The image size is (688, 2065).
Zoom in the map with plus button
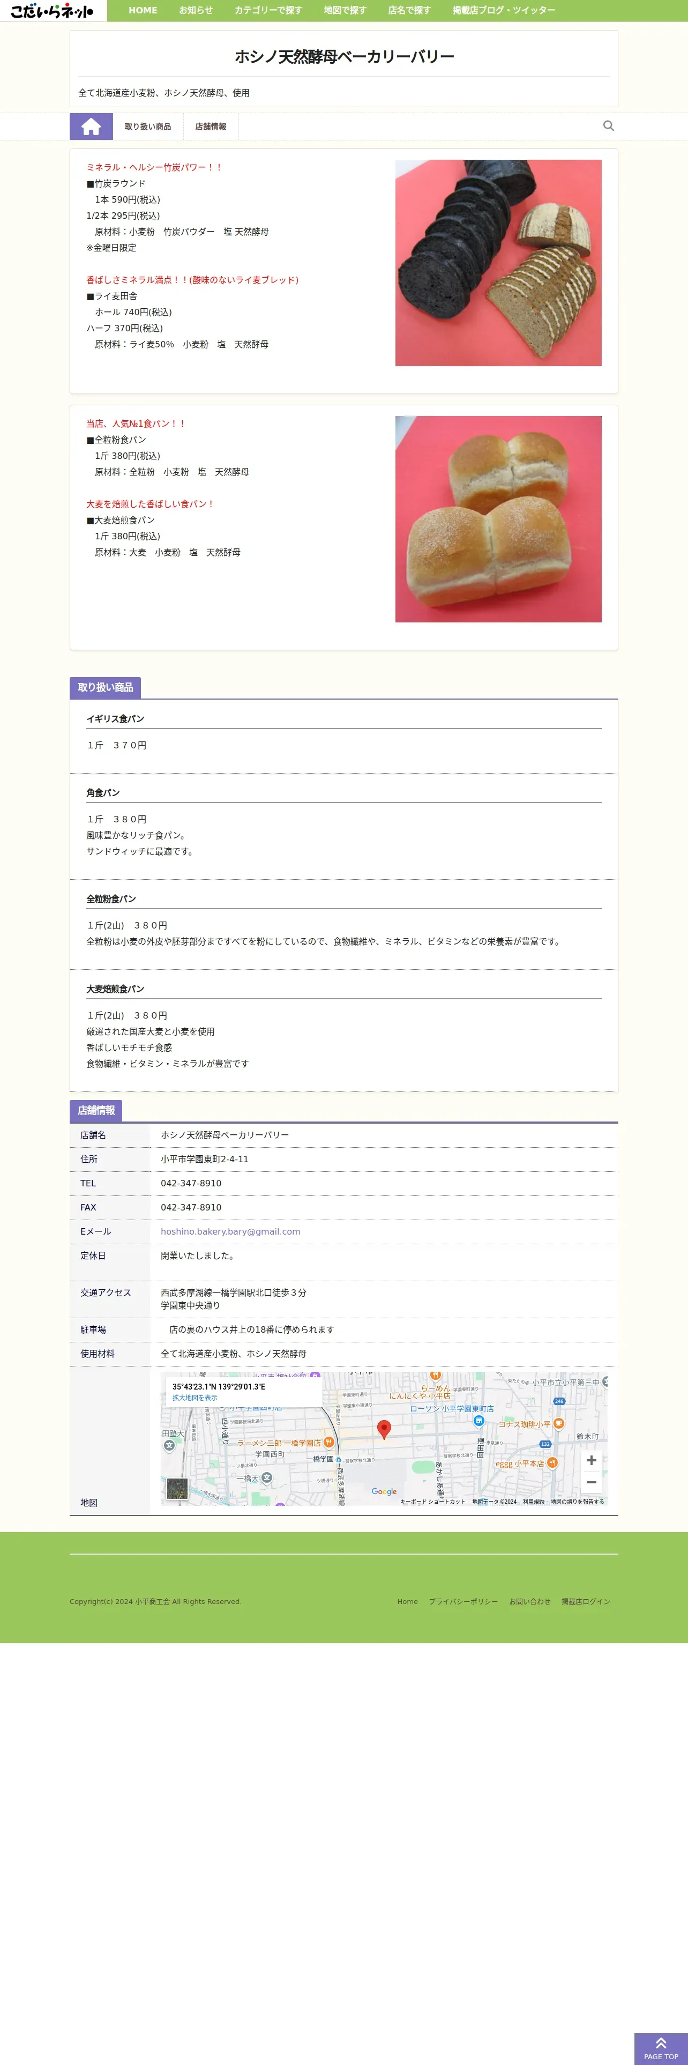tap(591, 1461)
